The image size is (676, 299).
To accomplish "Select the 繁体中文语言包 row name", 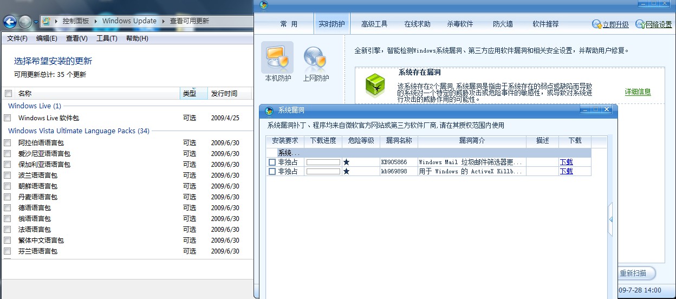I will click(x=41, y=240).
